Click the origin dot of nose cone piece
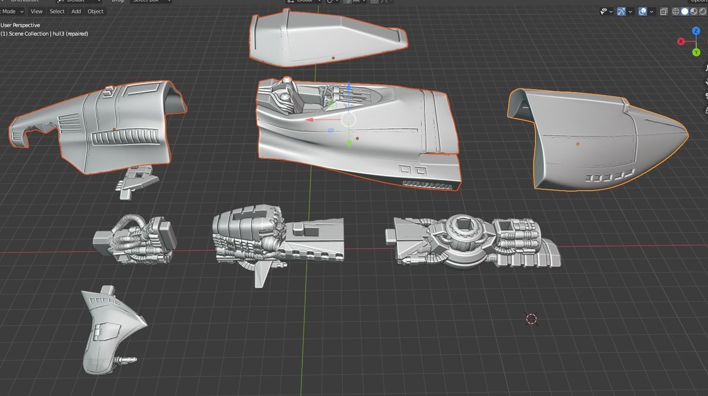The height and width of the screenshot is (396, 708). (578, 144)
